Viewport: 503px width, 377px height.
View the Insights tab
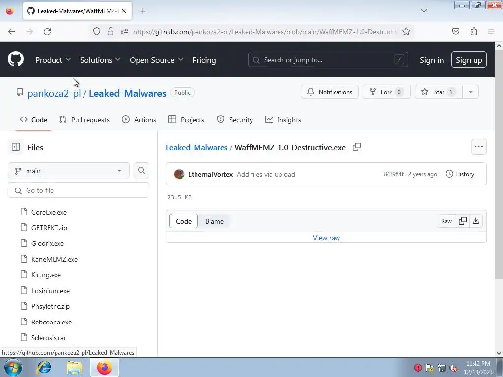click(x=283, y=120)
